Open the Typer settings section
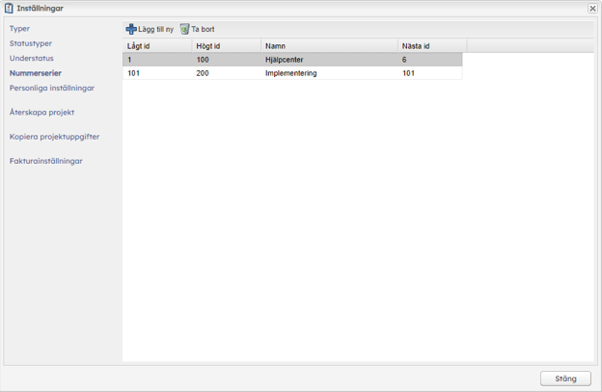602x392 pixels. 19,29
